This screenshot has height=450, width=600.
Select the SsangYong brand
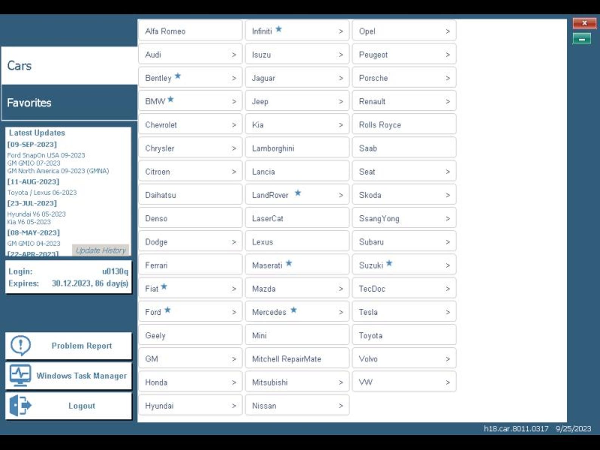pyautogui.click(x=404, y=218)
